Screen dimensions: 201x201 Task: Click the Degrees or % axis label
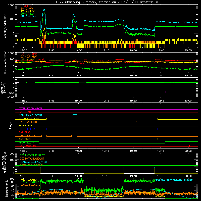pos(7,188)
